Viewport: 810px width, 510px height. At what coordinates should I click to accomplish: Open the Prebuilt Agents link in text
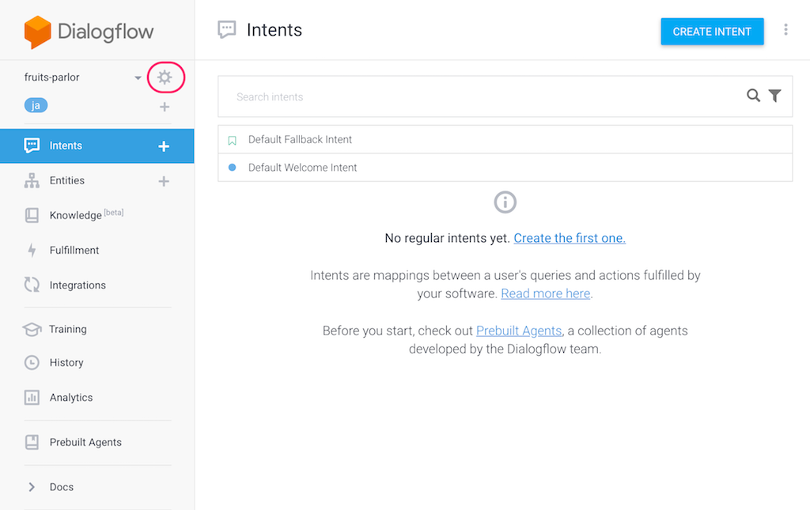(x=519, y=331)
